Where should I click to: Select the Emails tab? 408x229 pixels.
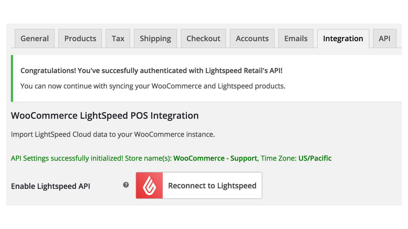coord(296,38)
